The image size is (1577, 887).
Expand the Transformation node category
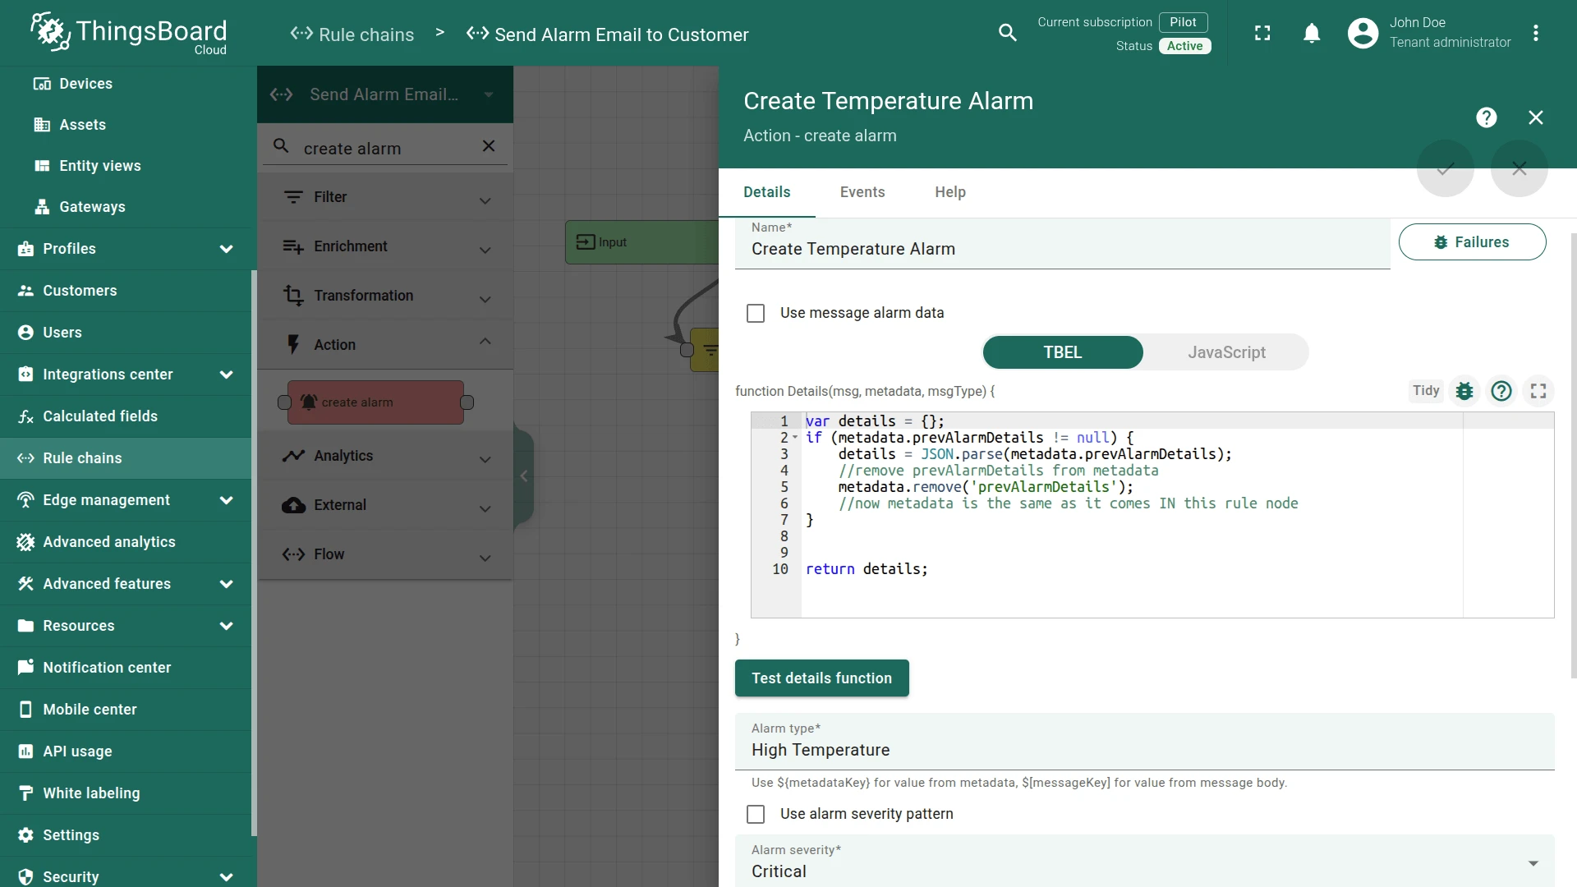(385, 296)
